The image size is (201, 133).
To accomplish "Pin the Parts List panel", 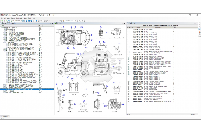I will pos(195,23).
